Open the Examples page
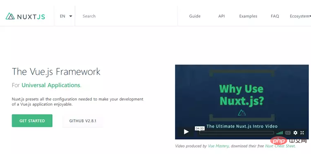This screenshot has height=154, width=311. pos(248,16)
